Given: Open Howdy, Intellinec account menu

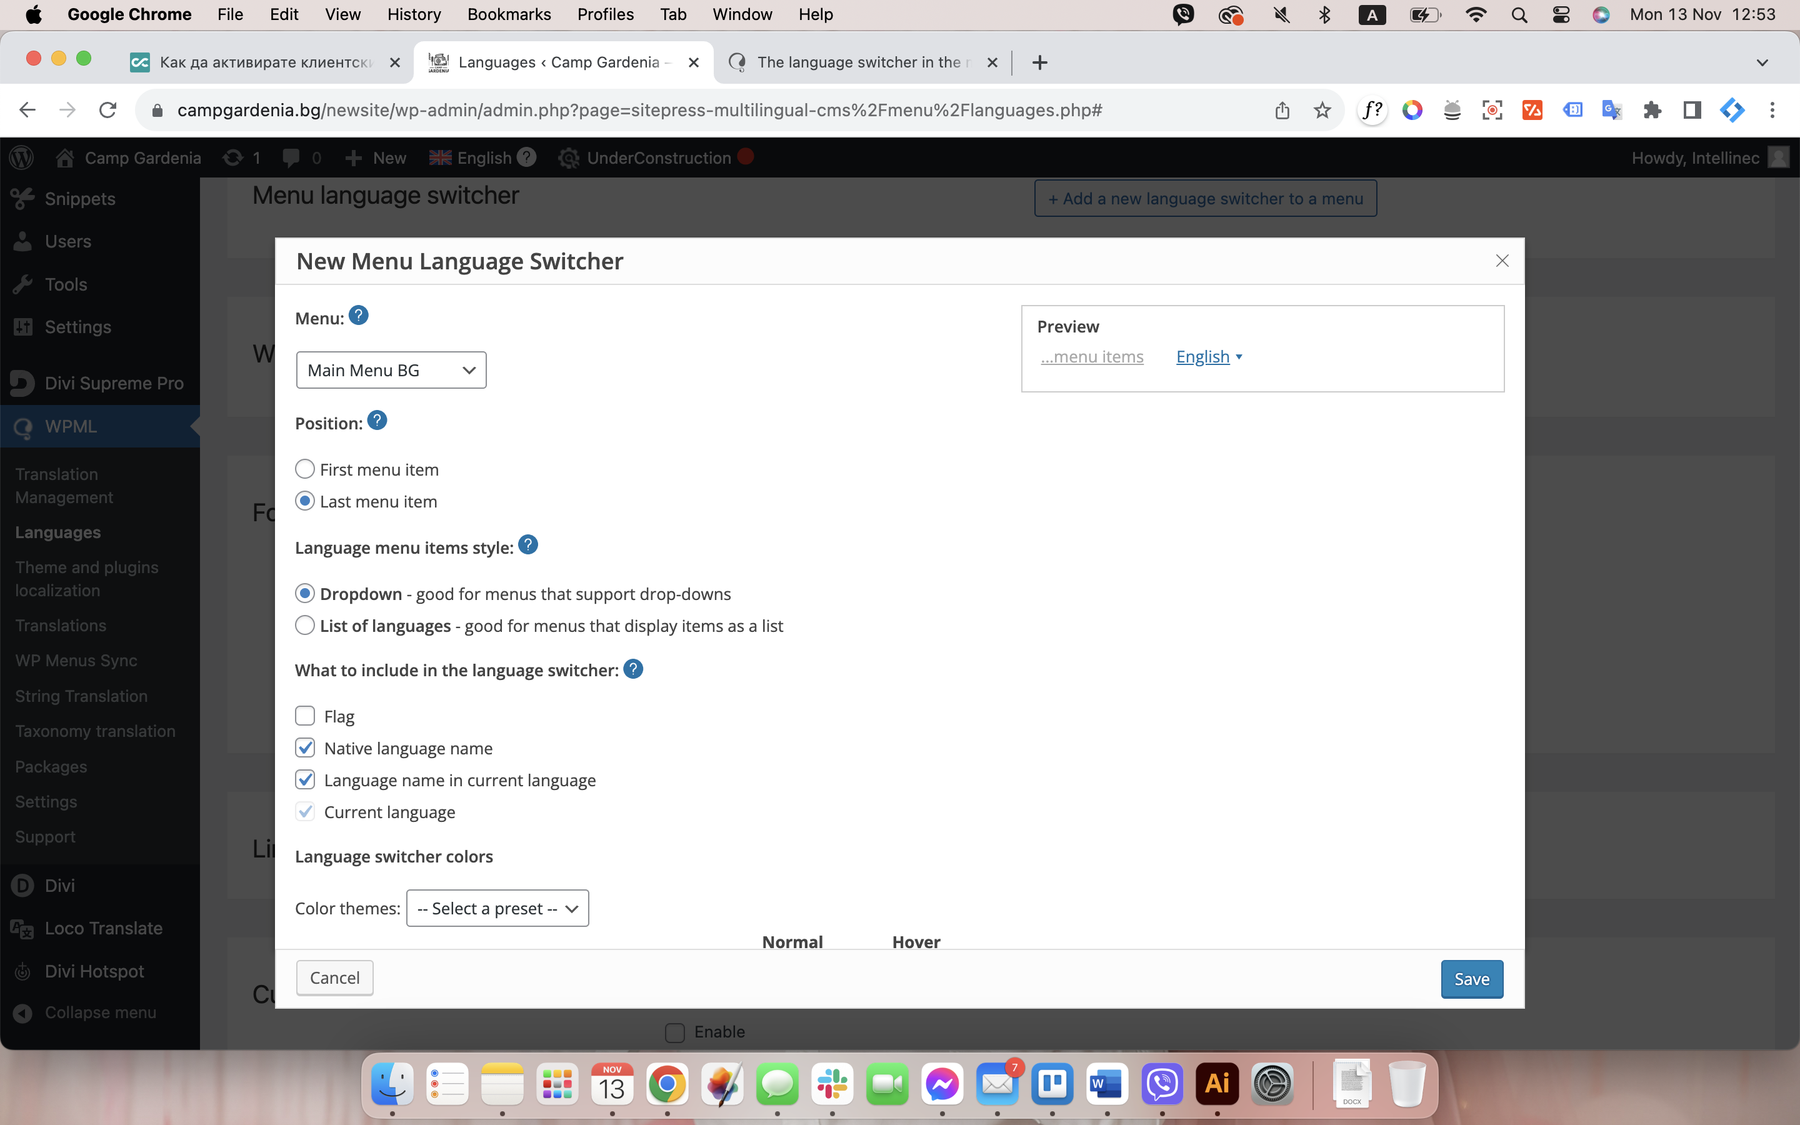Looking at the screenshot, I should click(1710, 157).
